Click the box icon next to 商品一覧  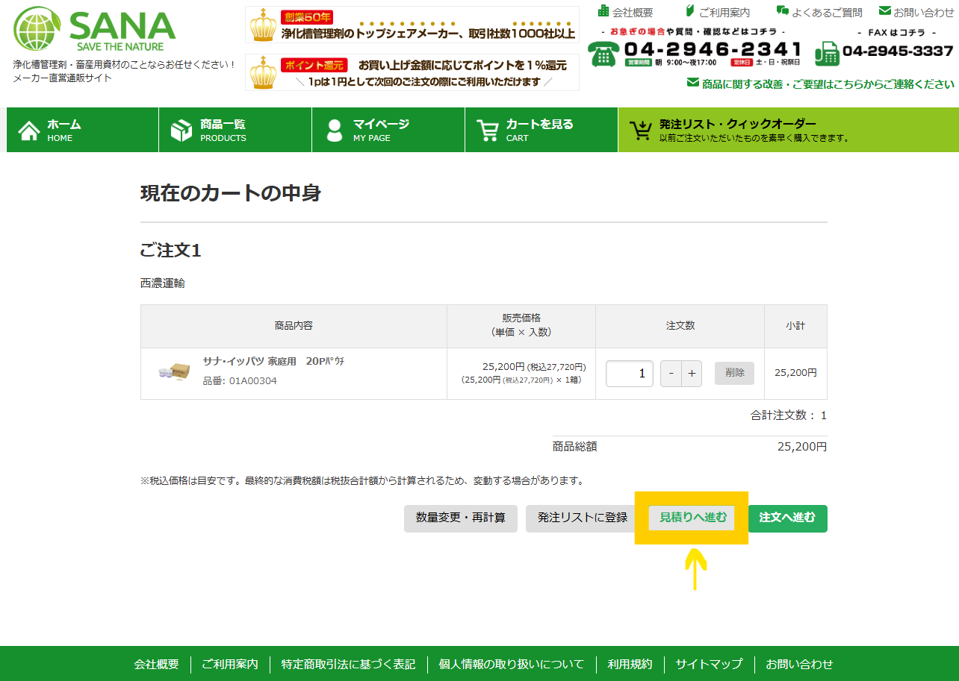[181, 131]
